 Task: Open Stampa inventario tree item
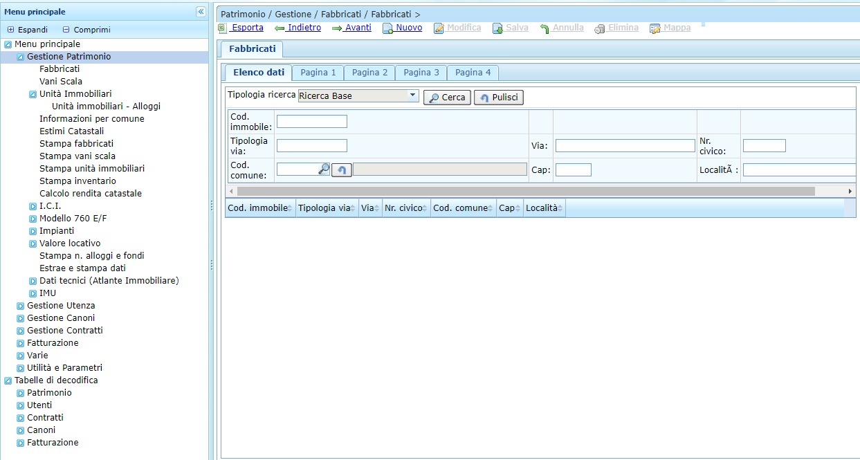click(x=78, y=181)
